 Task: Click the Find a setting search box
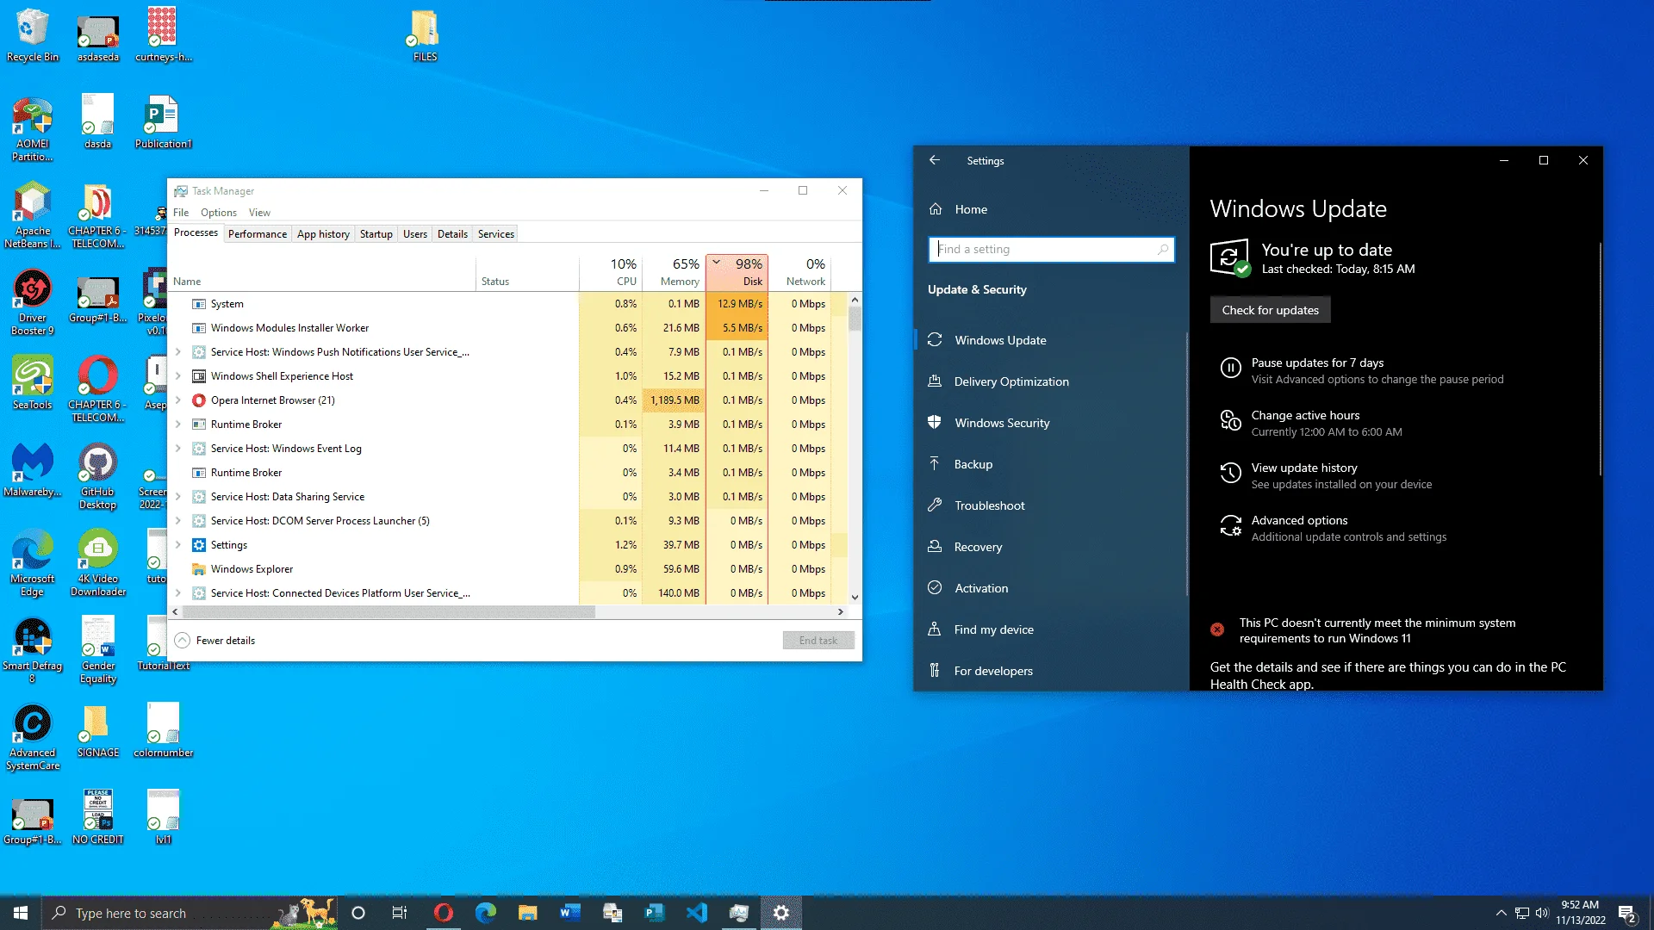tap(1051, 250)
